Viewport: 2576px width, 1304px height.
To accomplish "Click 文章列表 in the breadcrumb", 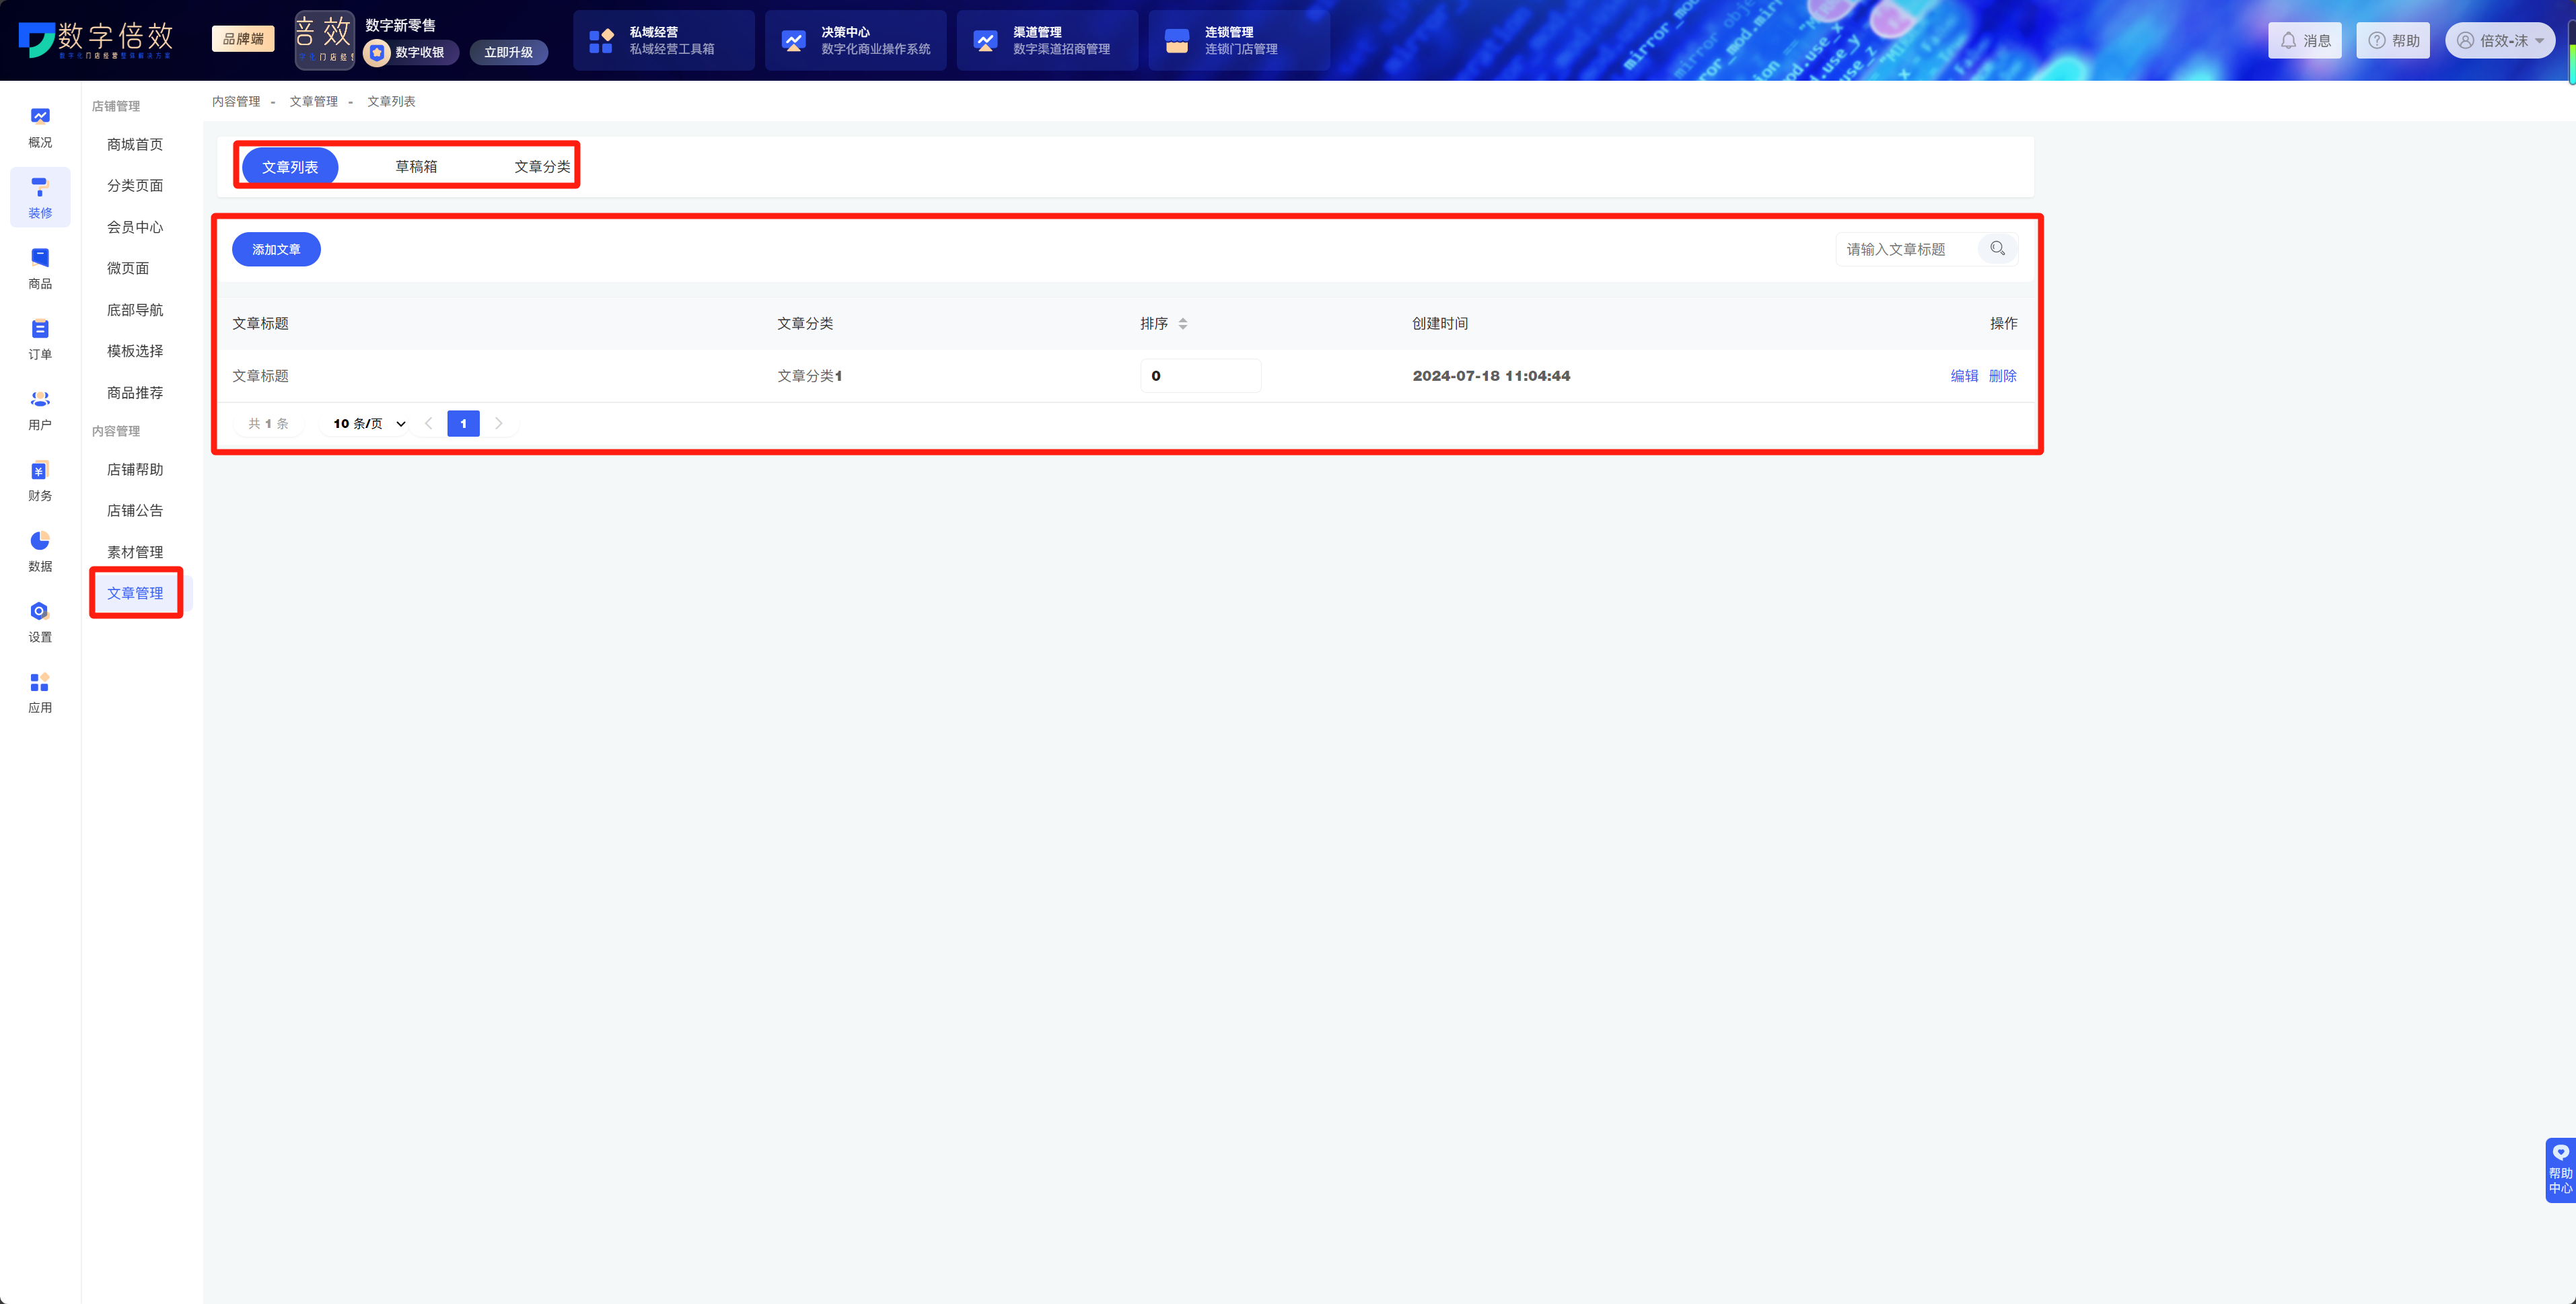I will tap(391, 101).
